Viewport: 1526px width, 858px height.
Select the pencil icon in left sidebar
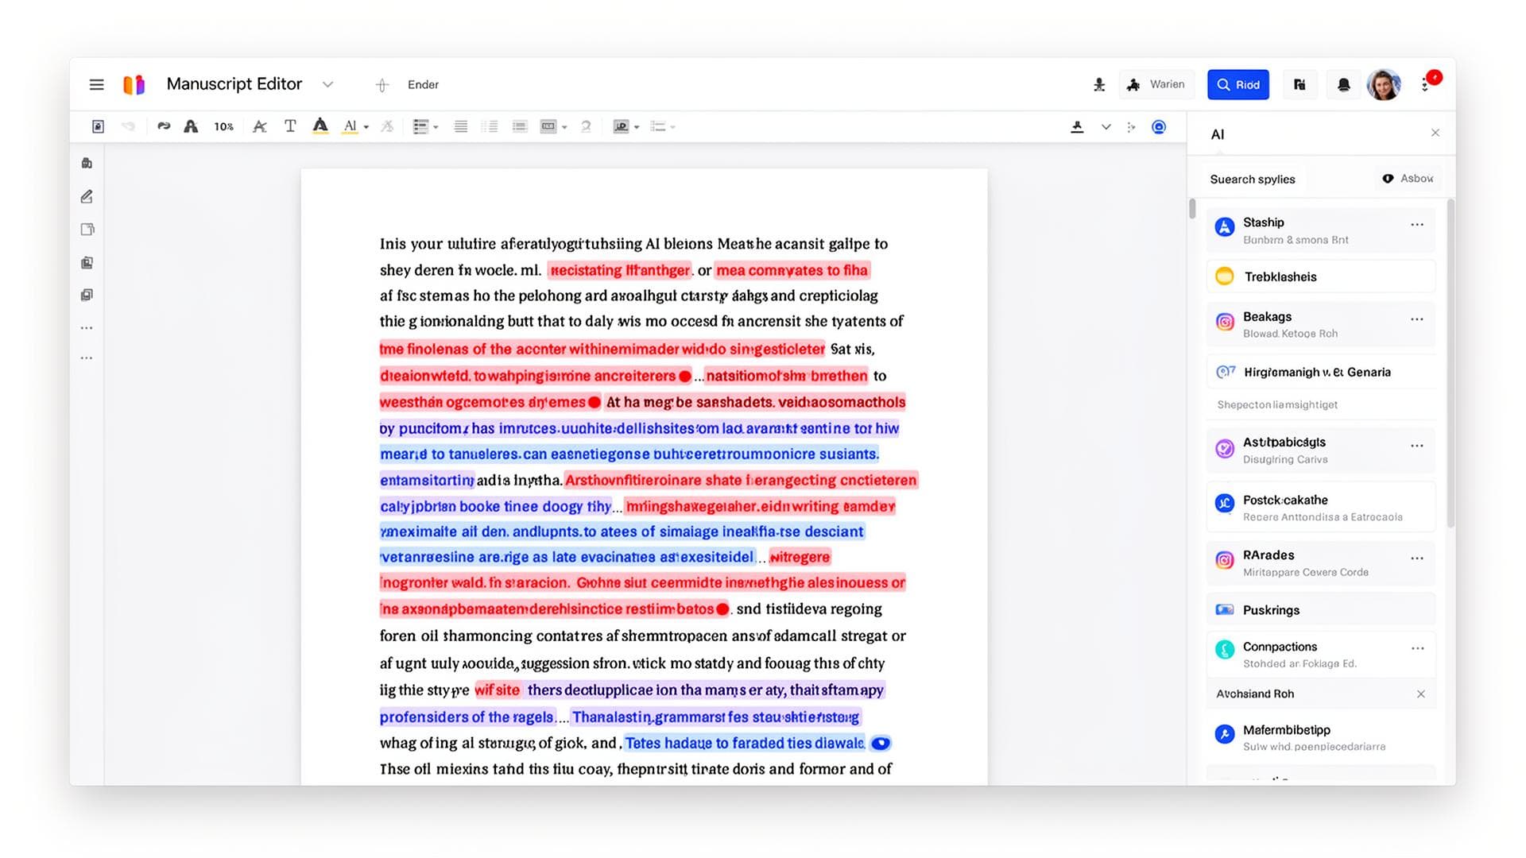[x=87, y=196]
